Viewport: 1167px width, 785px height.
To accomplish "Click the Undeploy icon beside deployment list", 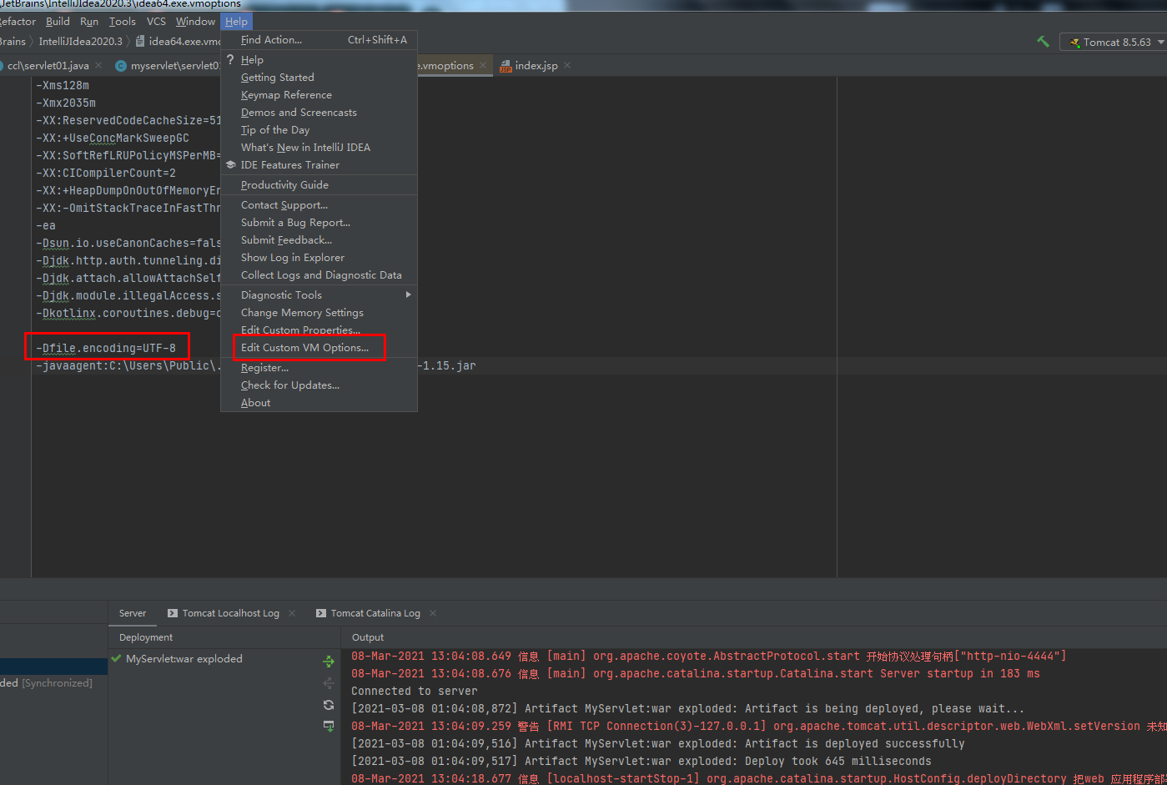I will [329, 683].
